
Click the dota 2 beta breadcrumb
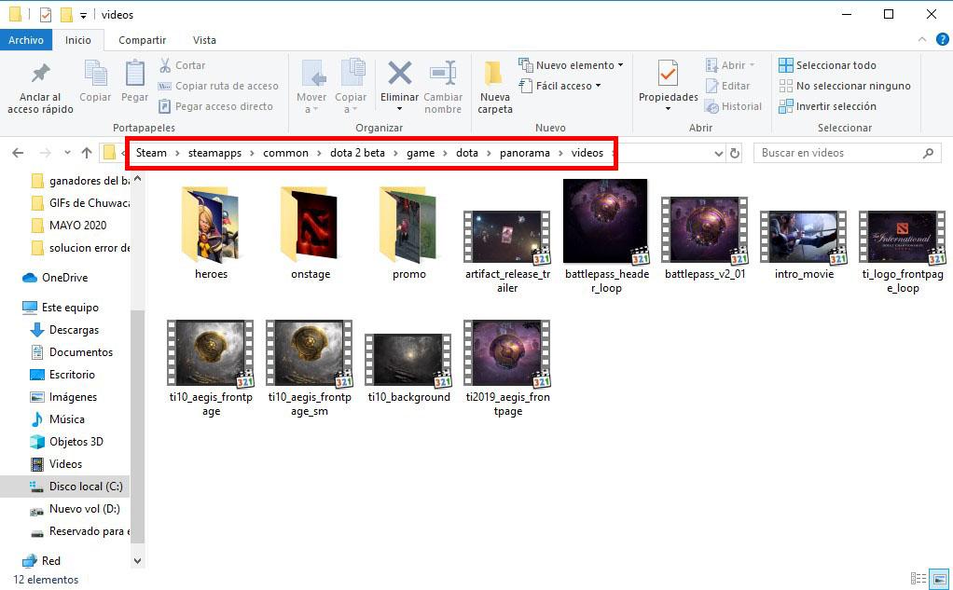(357, 153)
